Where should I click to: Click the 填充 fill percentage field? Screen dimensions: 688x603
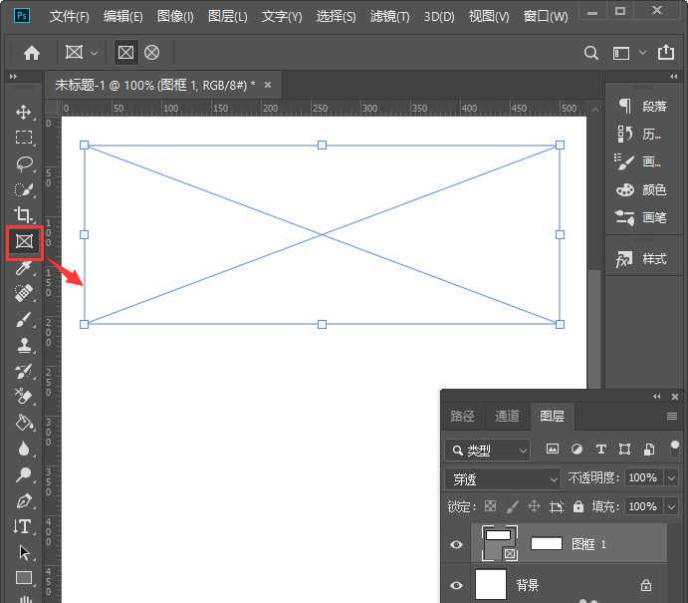tap(640, 506)
